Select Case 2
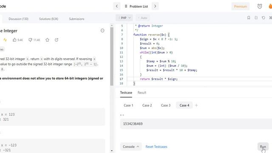 tap(147, 105)
